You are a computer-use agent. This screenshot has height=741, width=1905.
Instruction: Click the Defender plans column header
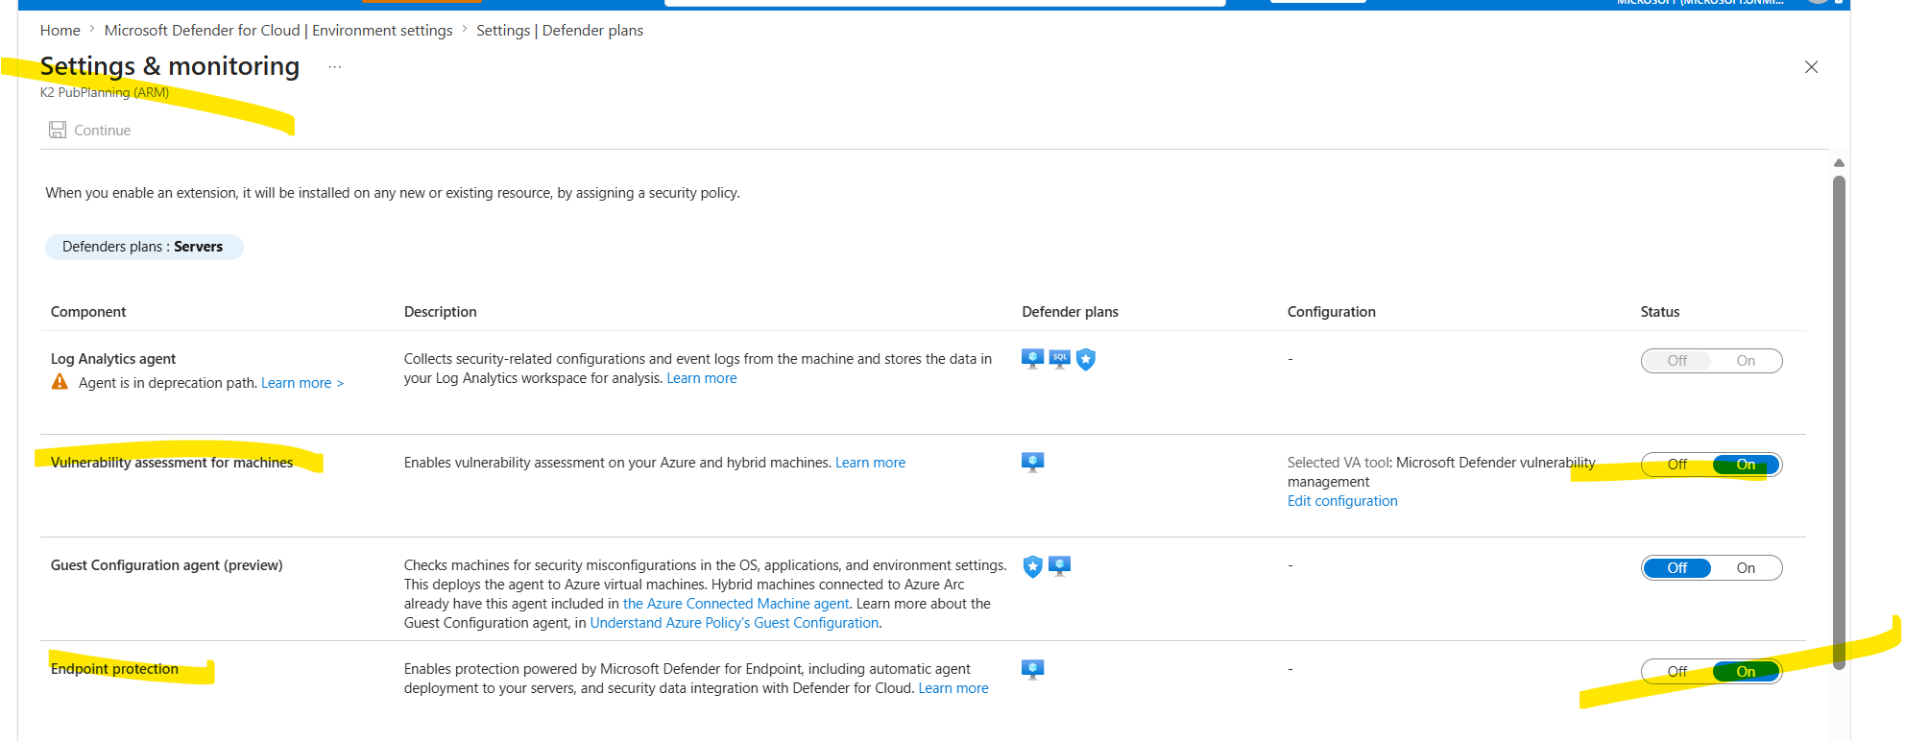(1071, 312)
